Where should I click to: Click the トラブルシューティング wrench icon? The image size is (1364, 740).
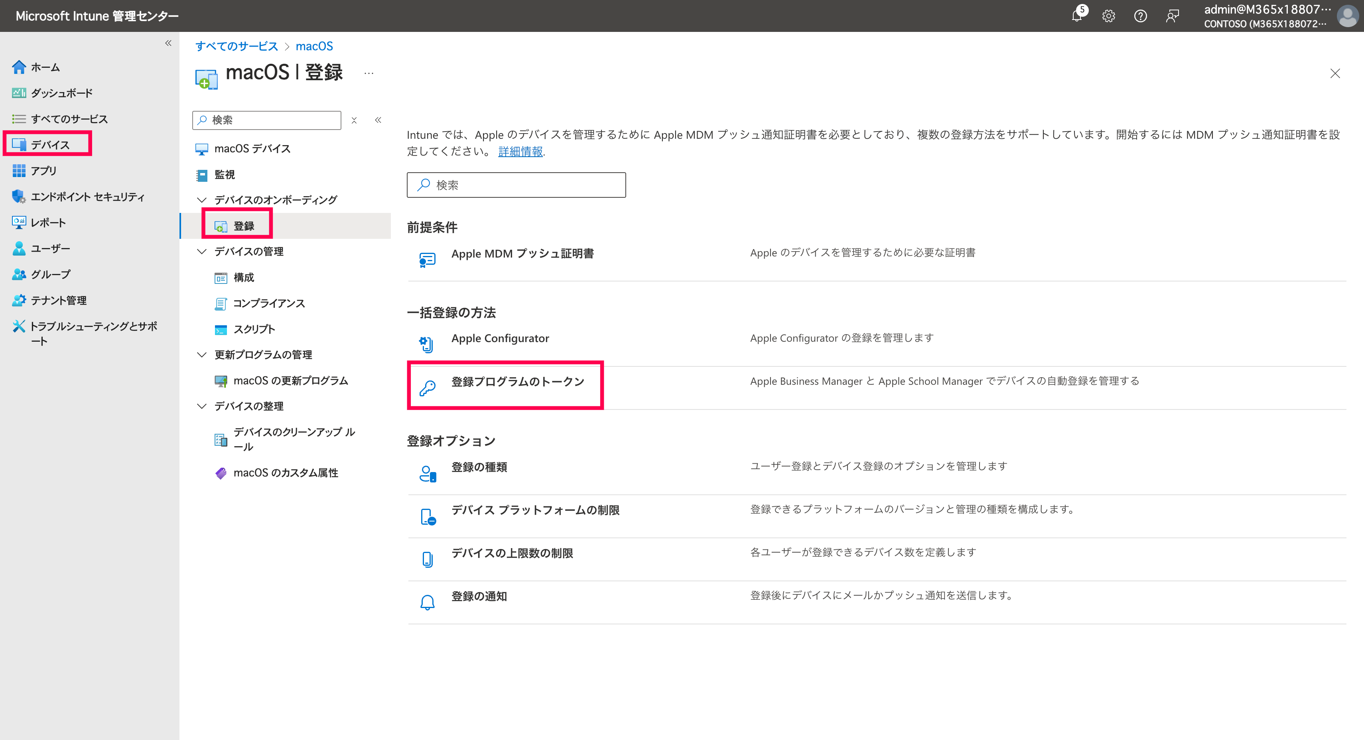tap(19, 326)
